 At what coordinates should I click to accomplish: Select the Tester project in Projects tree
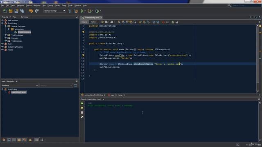click(11, 50)
